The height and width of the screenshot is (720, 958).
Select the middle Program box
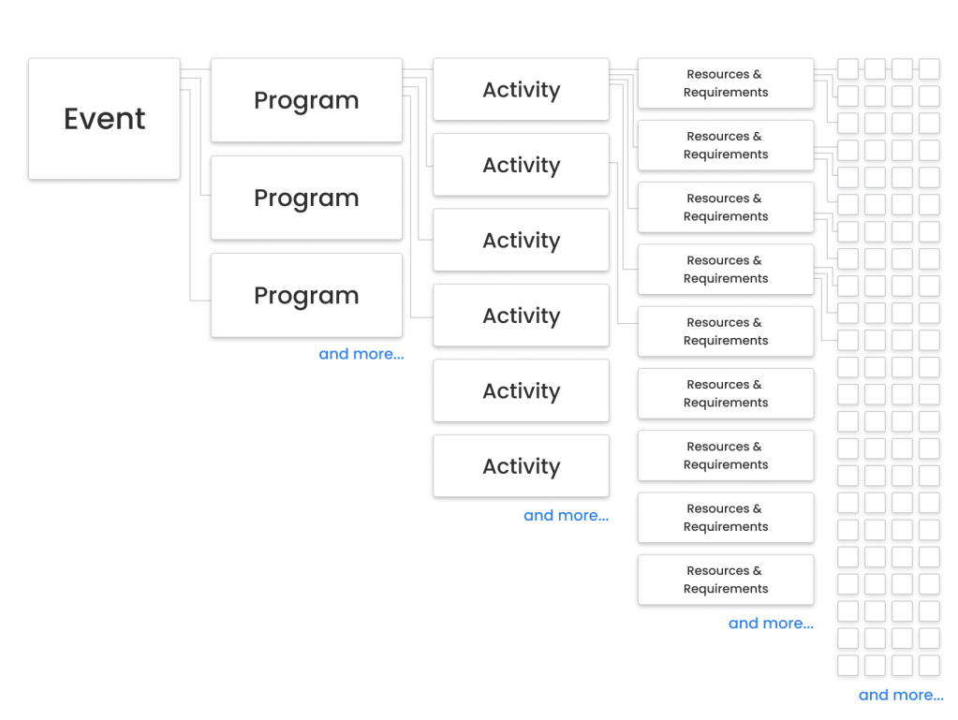click(306, 198)
